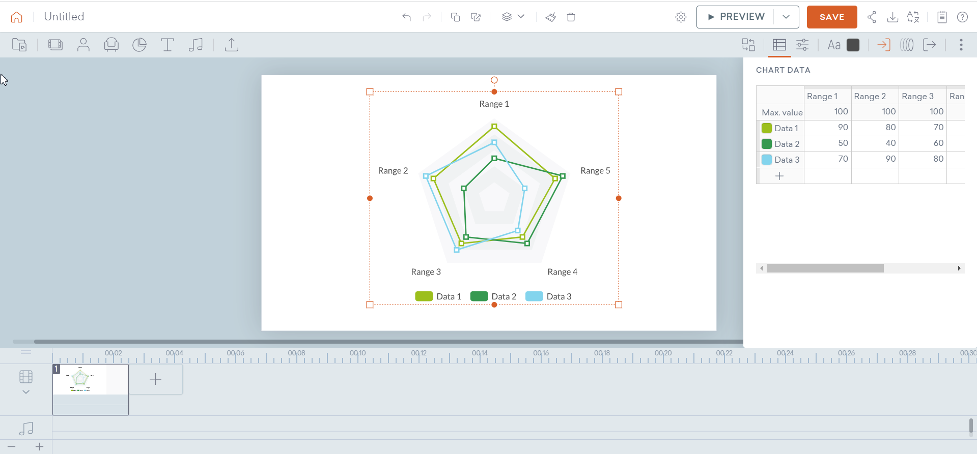
Task: Switch to the chart settings sliders tab
Action: tap(802, 45)
